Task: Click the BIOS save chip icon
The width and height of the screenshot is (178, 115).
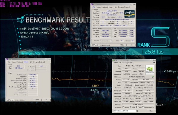Action: [153, 77]
